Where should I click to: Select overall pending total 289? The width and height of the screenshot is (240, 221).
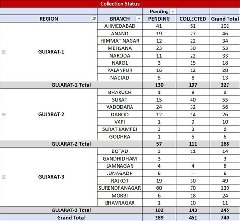(159, 217)
